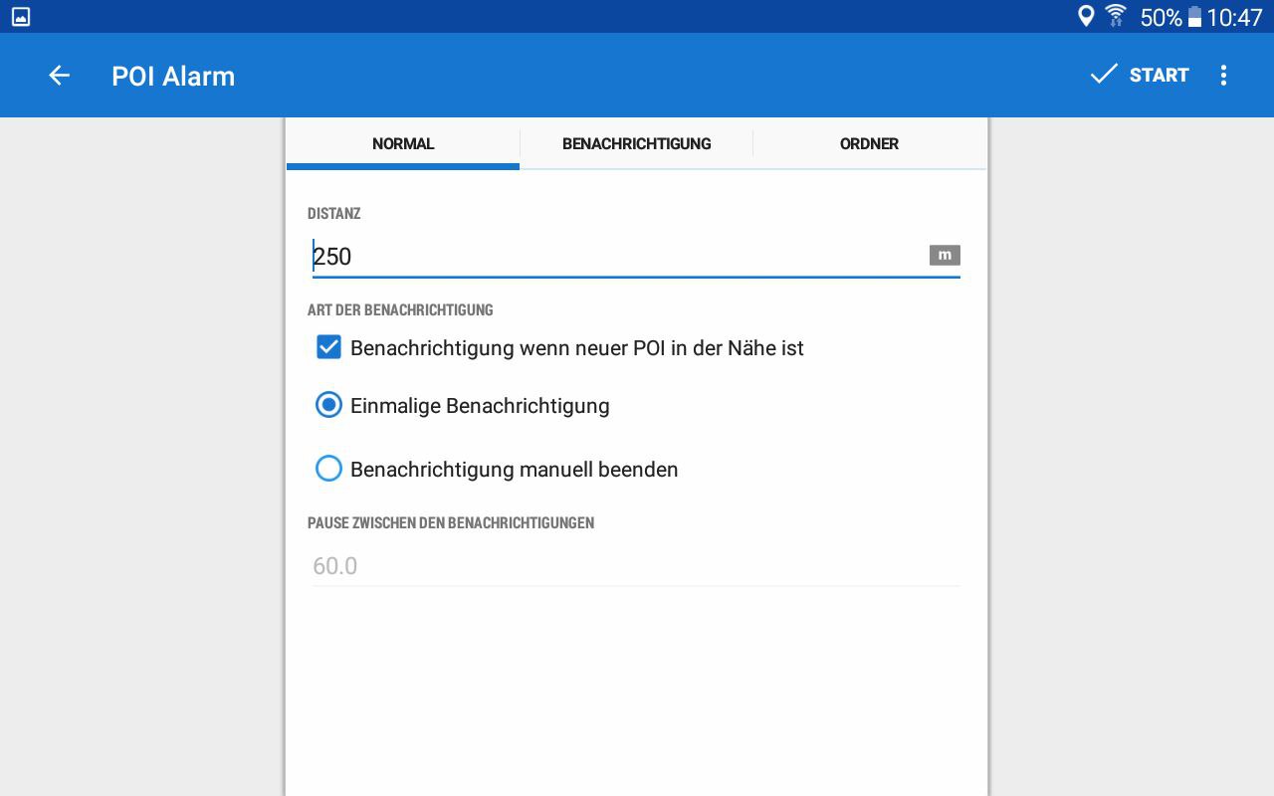
Task: Tap the battery icon in status bar
Action: click(1194, 17)
